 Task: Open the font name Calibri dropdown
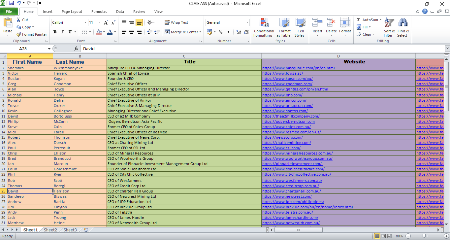tap(85, 22)
